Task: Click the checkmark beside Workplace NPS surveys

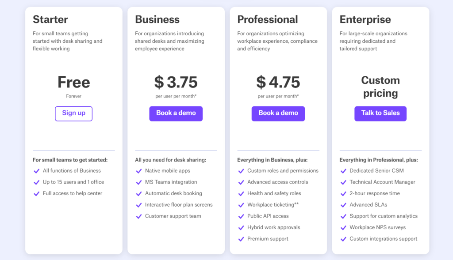Action: tap(343, 227)
